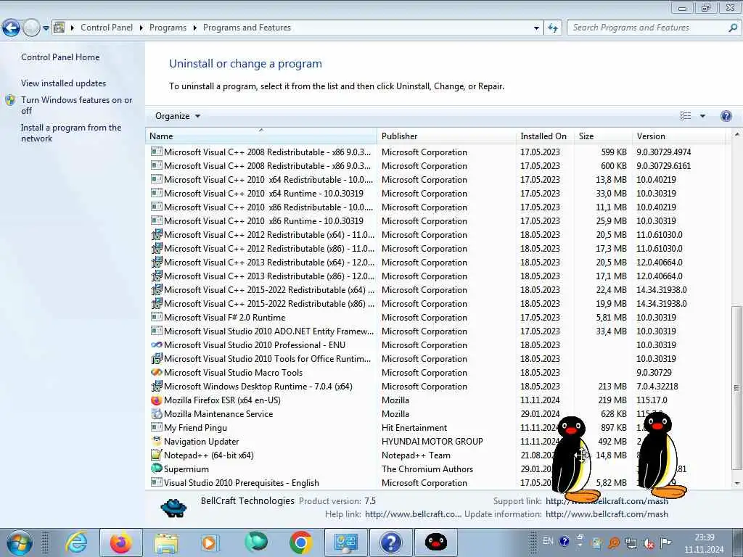Open Supermium from the taskbar
Viewport: 743px width, 557px height.
(x=256, y=542)
